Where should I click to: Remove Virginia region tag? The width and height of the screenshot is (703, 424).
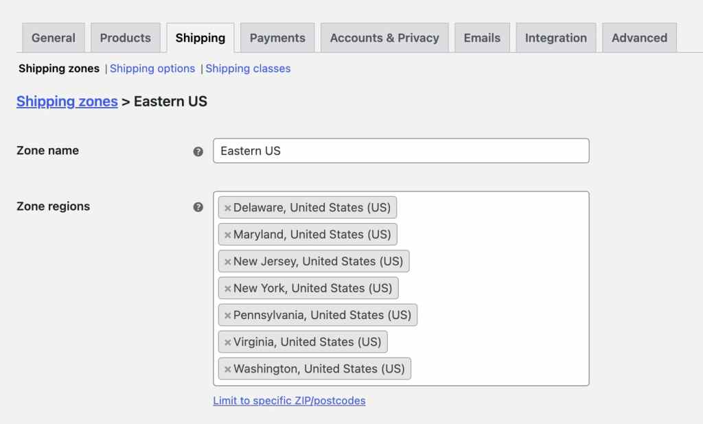click(x=227, y=342)
